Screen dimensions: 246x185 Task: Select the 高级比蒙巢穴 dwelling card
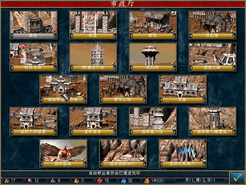point(183,153)
